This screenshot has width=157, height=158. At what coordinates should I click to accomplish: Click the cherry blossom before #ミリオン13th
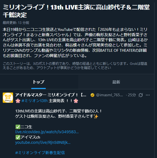[18, 101]
